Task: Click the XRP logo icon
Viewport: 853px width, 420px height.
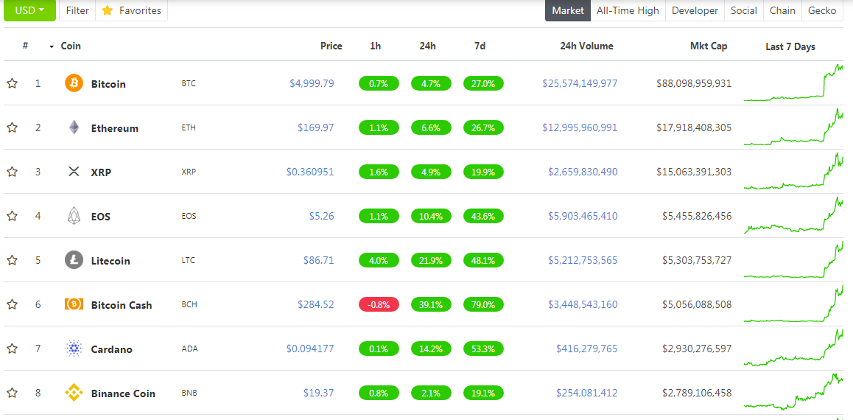Action: pyautogui.click(x=74, y=172)
